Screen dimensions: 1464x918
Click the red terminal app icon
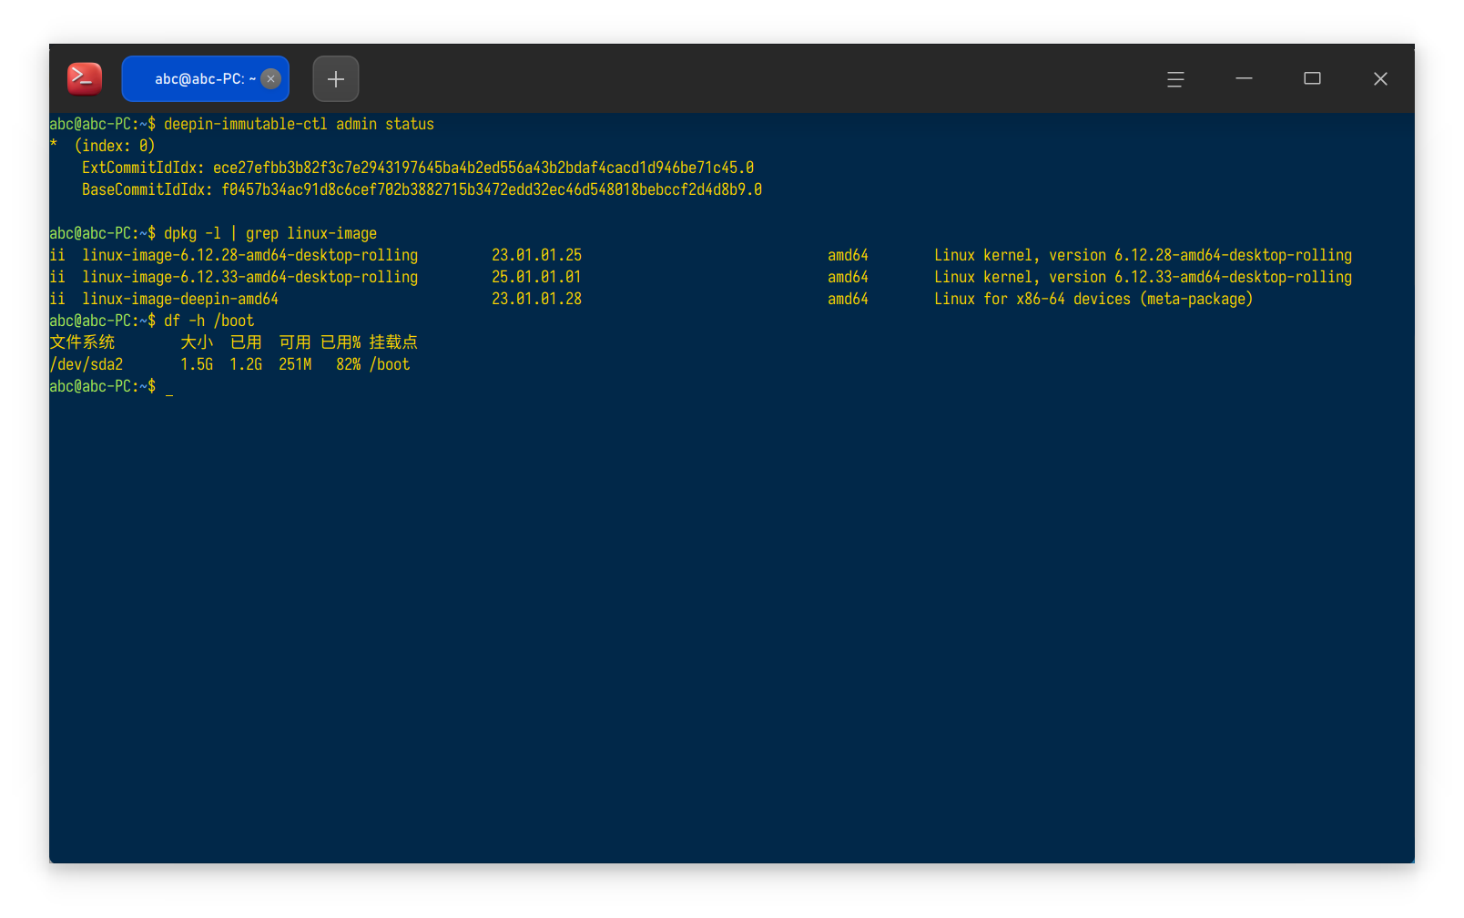coord(85,78)
